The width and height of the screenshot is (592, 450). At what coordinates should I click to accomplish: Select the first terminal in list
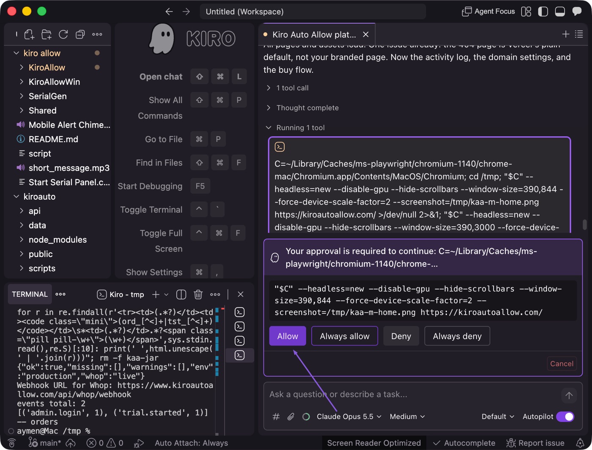tap(240, 312)
